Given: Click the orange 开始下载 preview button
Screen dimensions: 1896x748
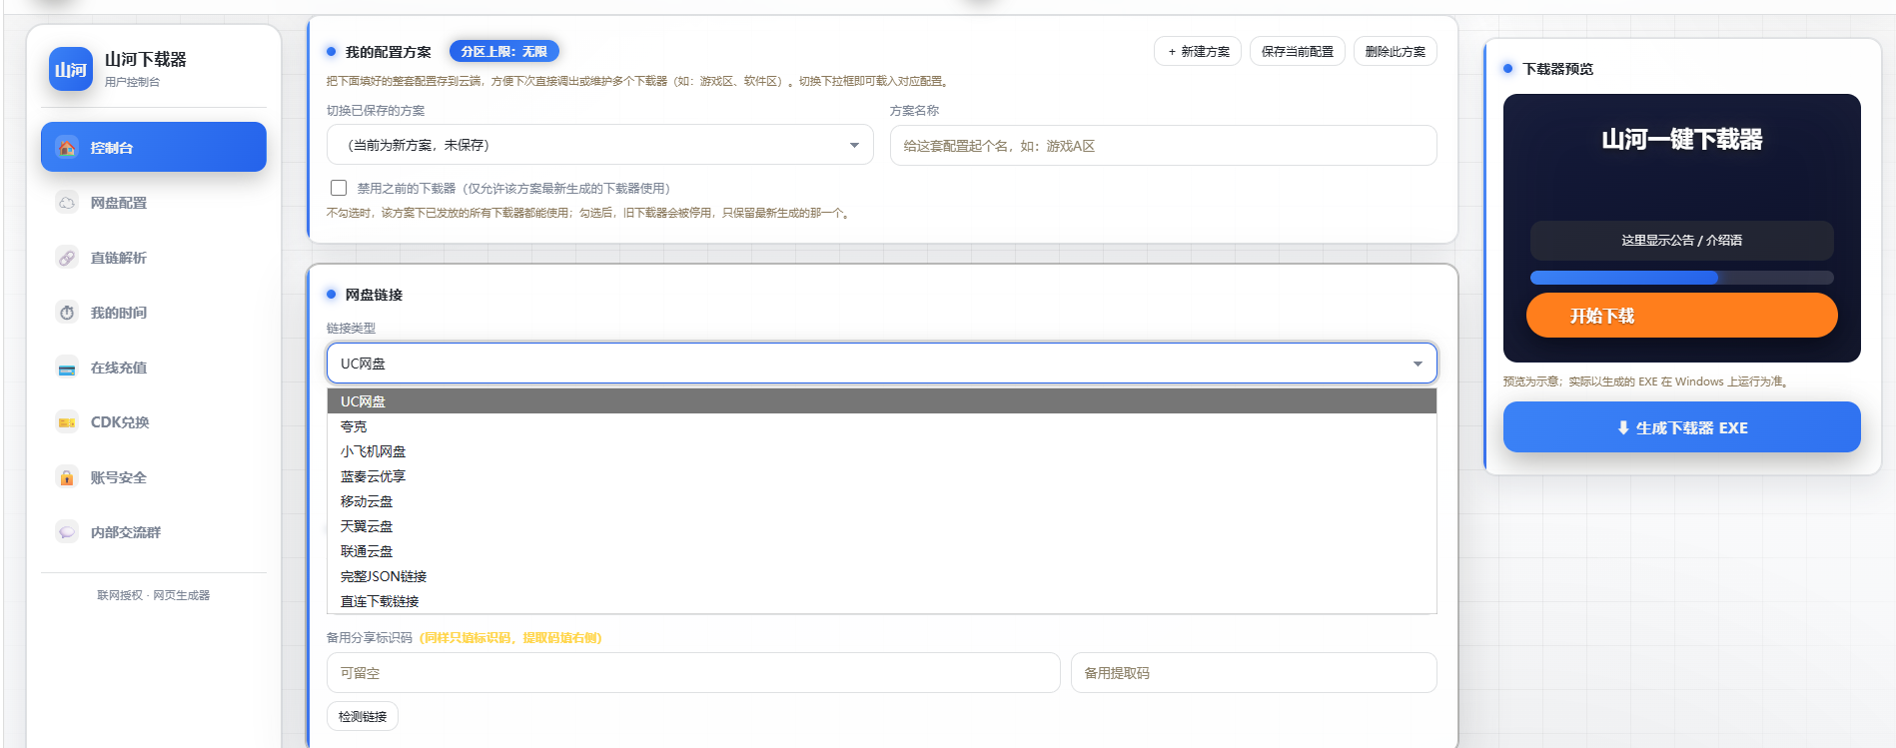Looking at the screenshot, I should point(1682,316).
